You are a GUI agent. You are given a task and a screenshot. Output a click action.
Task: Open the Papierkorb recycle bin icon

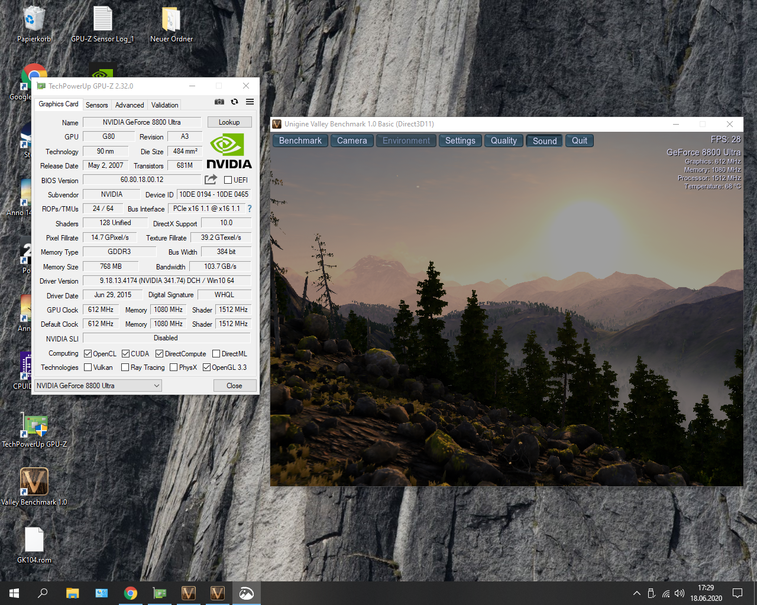pyautogui.click(x=34, y=24)
